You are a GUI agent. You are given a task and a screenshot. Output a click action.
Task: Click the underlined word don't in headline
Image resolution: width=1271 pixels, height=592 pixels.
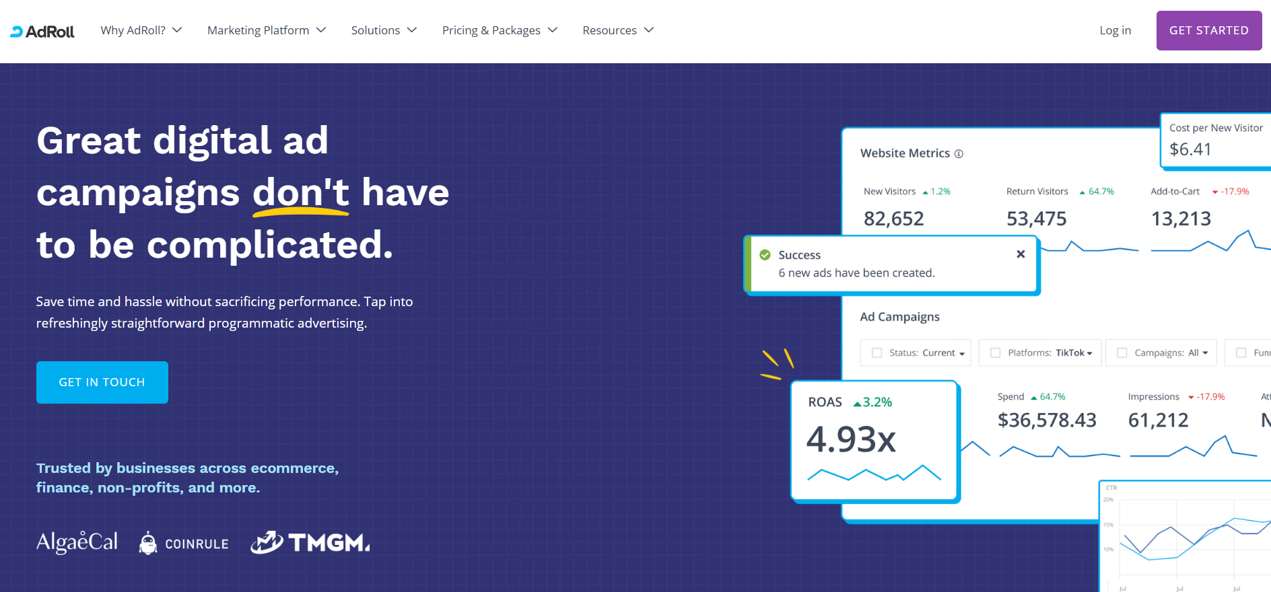[301, 194]
